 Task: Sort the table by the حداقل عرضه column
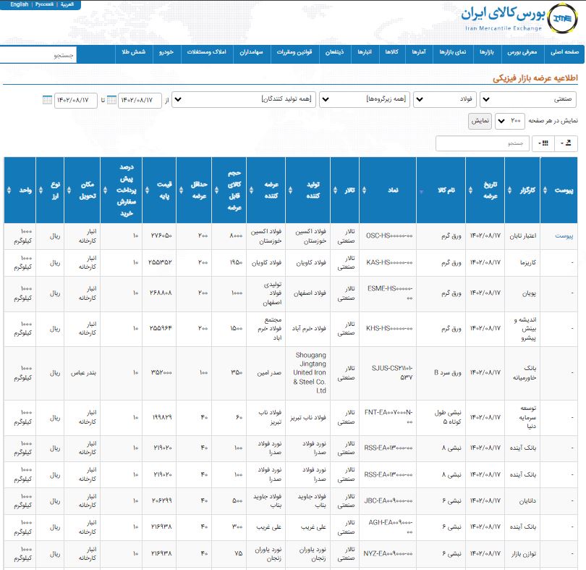point(194,190)
